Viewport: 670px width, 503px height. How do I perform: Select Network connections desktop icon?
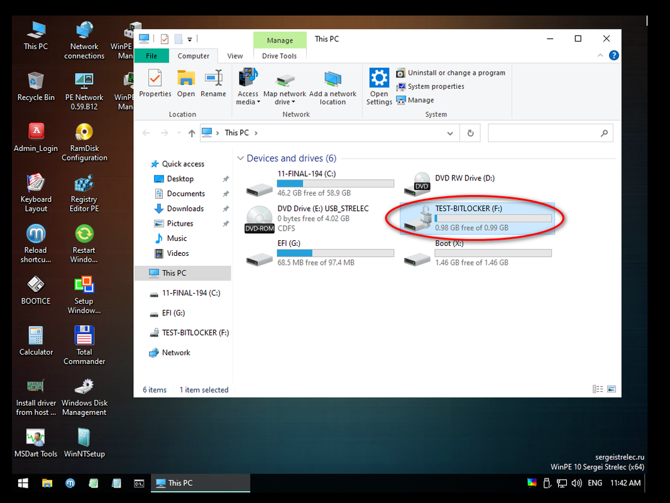click(x=84, y=40)
